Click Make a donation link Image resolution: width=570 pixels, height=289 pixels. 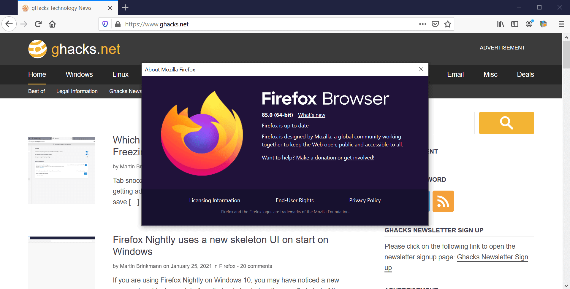pos(316,158)
